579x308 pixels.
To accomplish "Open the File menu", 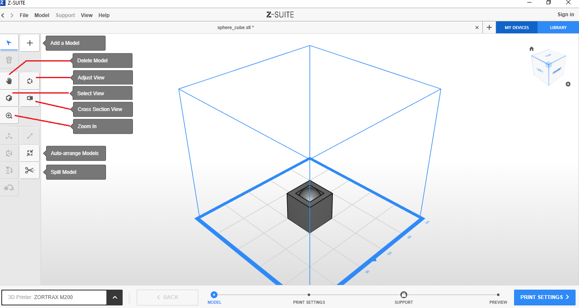I will [x=24, y=15].
